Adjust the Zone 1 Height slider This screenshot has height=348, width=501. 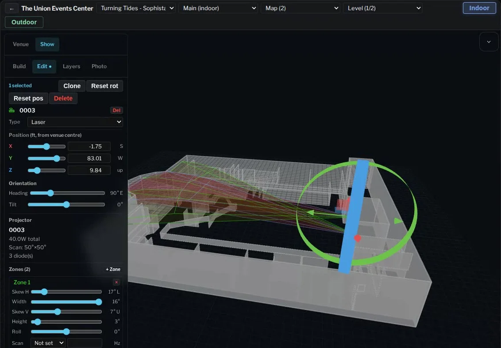66,322
